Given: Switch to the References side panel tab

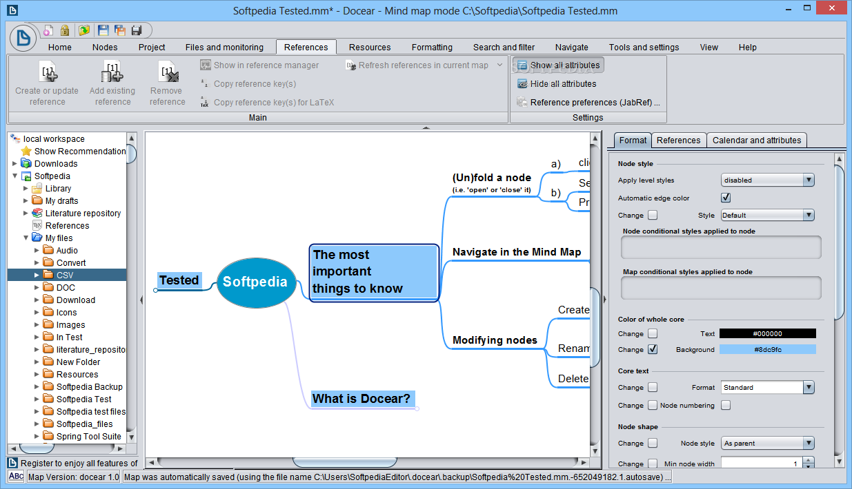Looking at the screenshot, I should [x=678, y=141].
